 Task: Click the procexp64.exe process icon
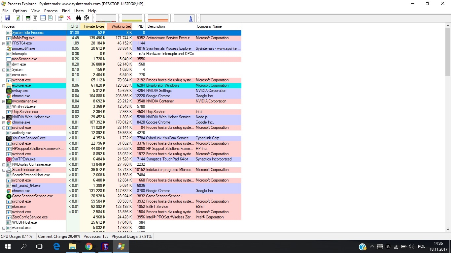click(x=9, y=48)
